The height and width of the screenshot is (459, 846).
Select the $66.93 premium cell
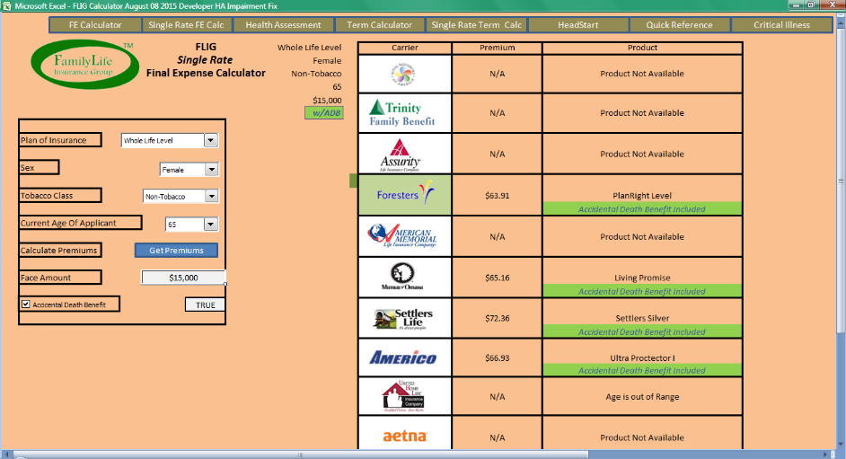point(497,358)
